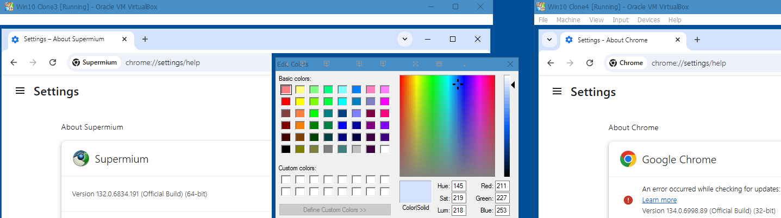781x218 pixels.
Task: Click the luminance slider arrow
Action: pyautogui.click(x=513, y=85)
